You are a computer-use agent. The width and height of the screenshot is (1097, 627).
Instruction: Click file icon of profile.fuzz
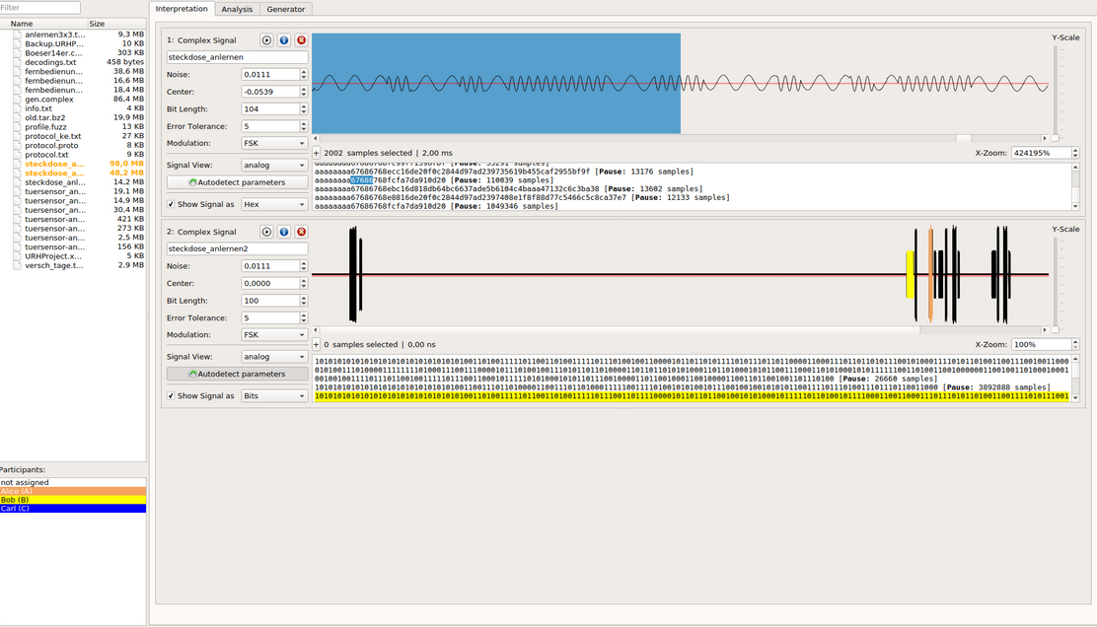[x=17, y=127]
